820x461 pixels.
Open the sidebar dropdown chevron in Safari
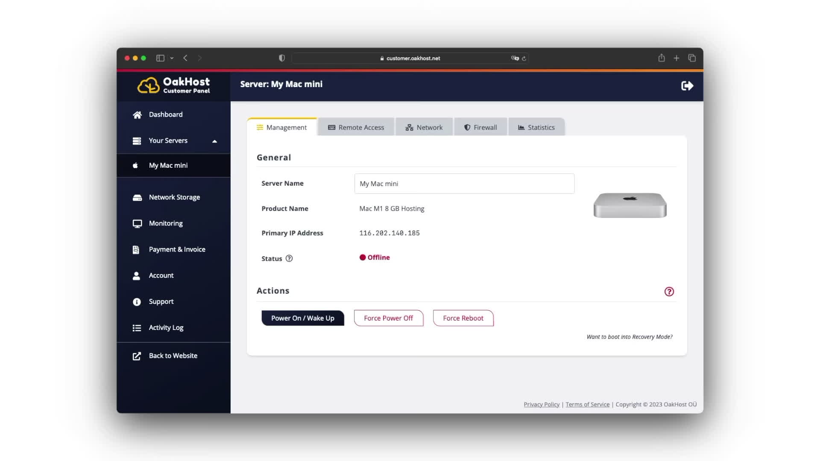coord(172,58)
